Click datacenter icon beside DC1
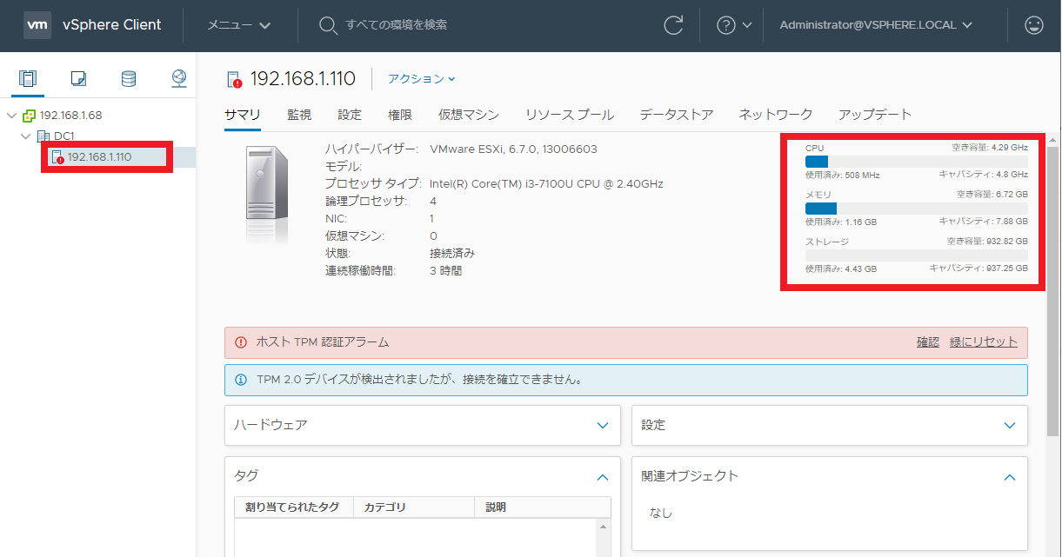Image resolution: width=1062 pixels, height=557 pixels. click(43, 136)
